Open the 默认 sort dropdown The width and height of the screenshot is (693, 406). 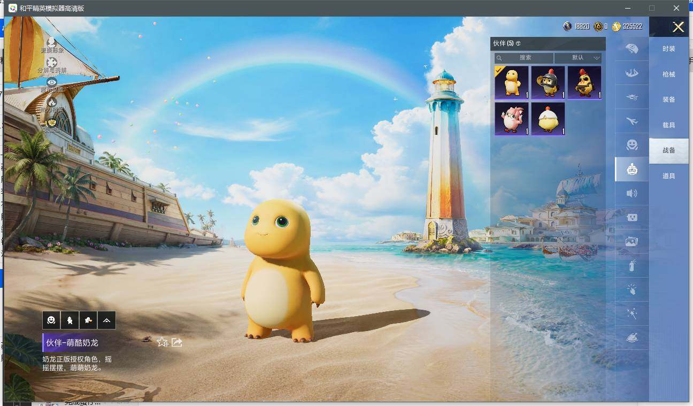[x=578, y=58]
